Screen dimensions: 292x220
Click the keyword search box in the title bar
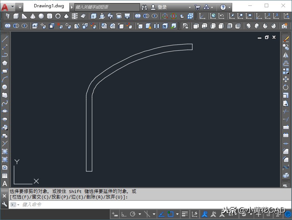[x=106, y=7]
